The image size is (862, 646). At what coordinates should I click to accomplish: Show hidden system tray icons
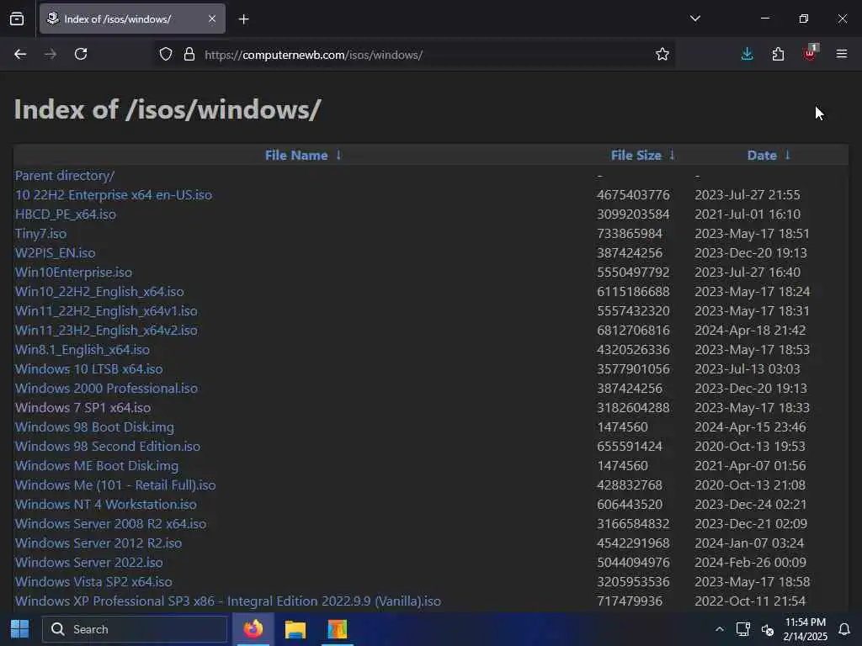point(719,629)
